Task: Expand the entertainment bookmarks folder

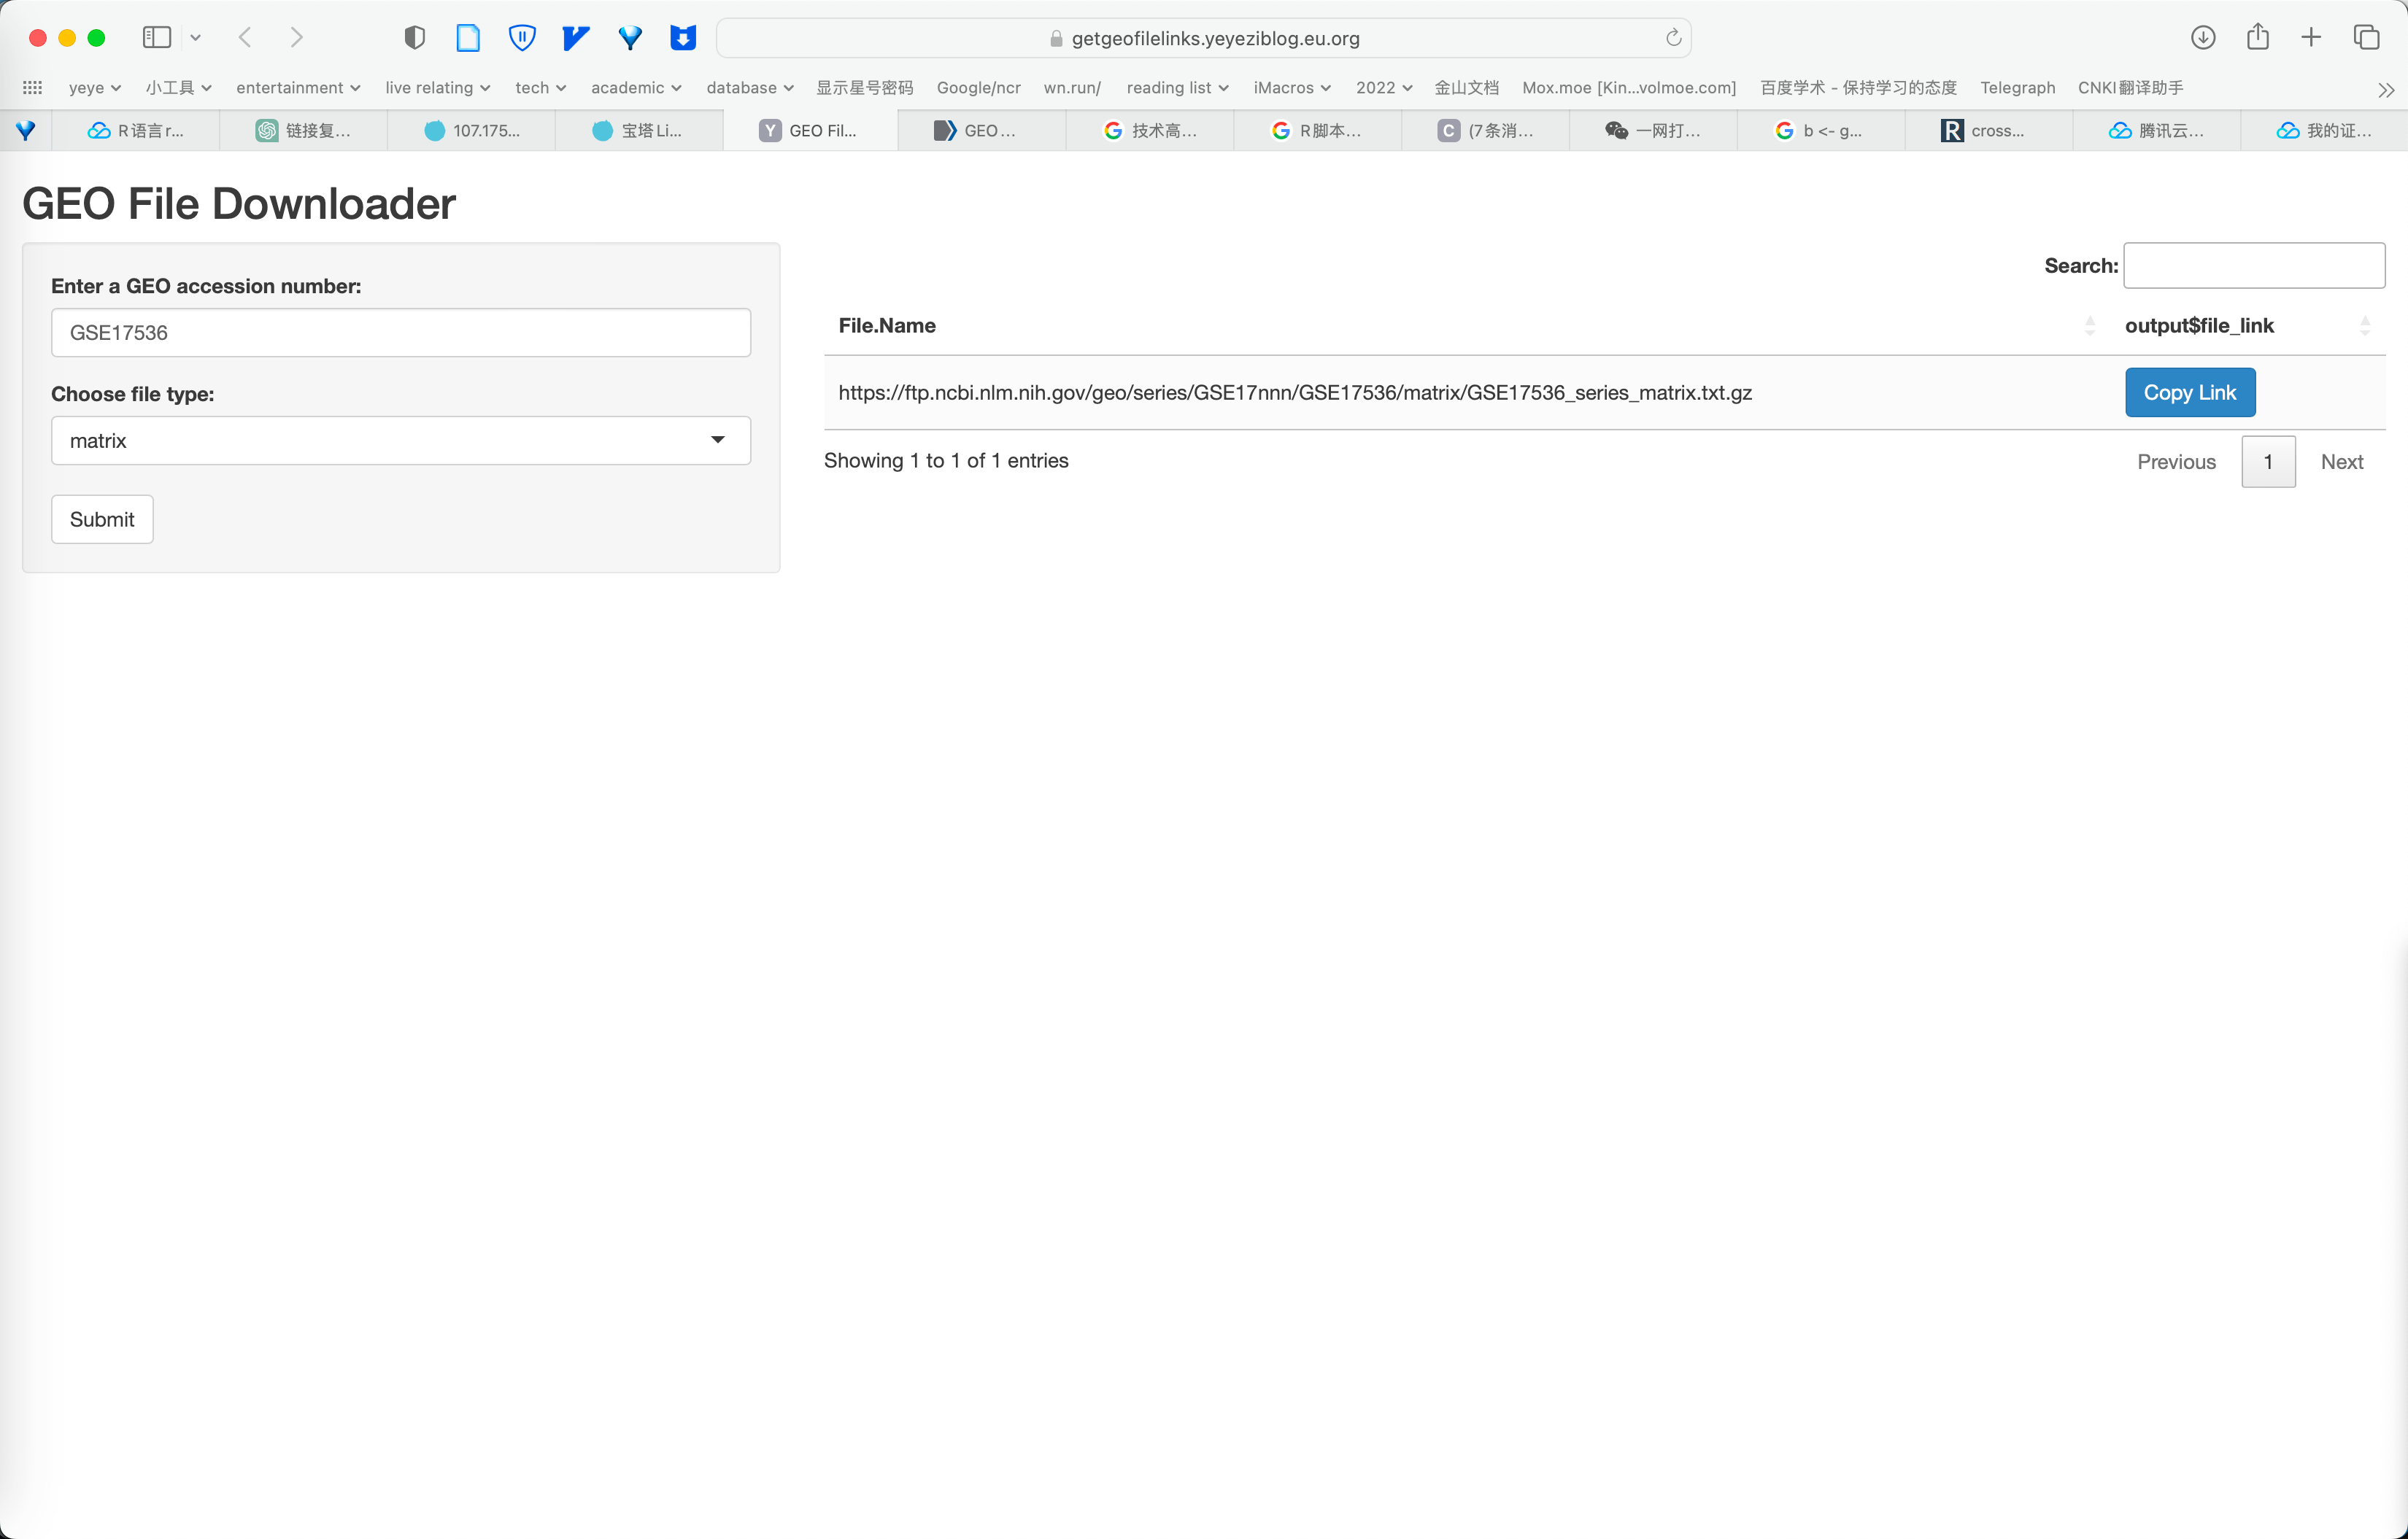Action: [298, 88]
